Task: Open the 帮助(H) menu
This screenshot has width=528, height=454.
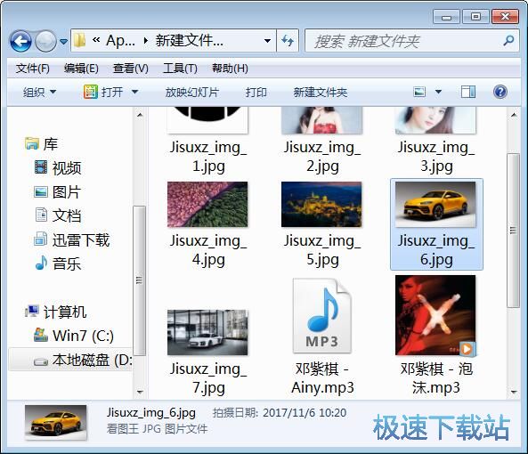Action: click(230, 69)
